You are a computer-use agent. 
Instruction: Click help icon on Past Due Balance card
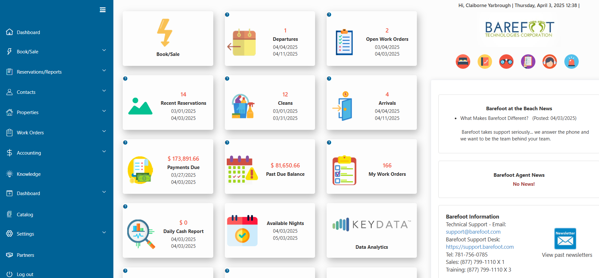click(x=227, y=143)
